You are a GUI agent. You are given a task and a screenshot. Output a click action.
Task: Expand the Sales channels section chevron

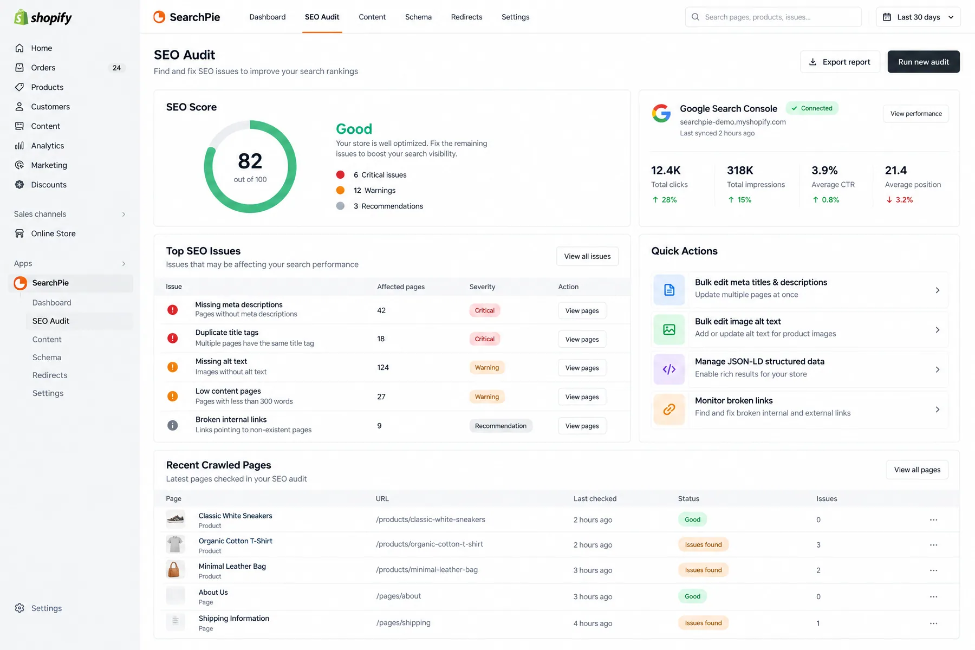(x=124, y=214)
